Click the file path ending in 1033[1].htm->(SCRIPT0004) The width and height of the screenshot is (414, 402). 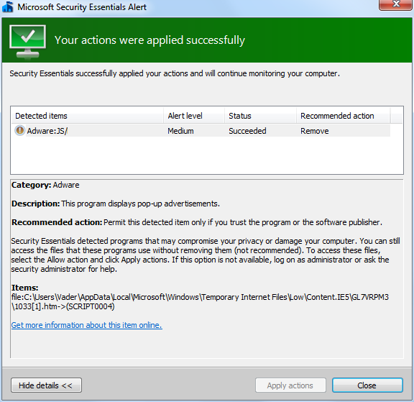(x=200, y=302)
